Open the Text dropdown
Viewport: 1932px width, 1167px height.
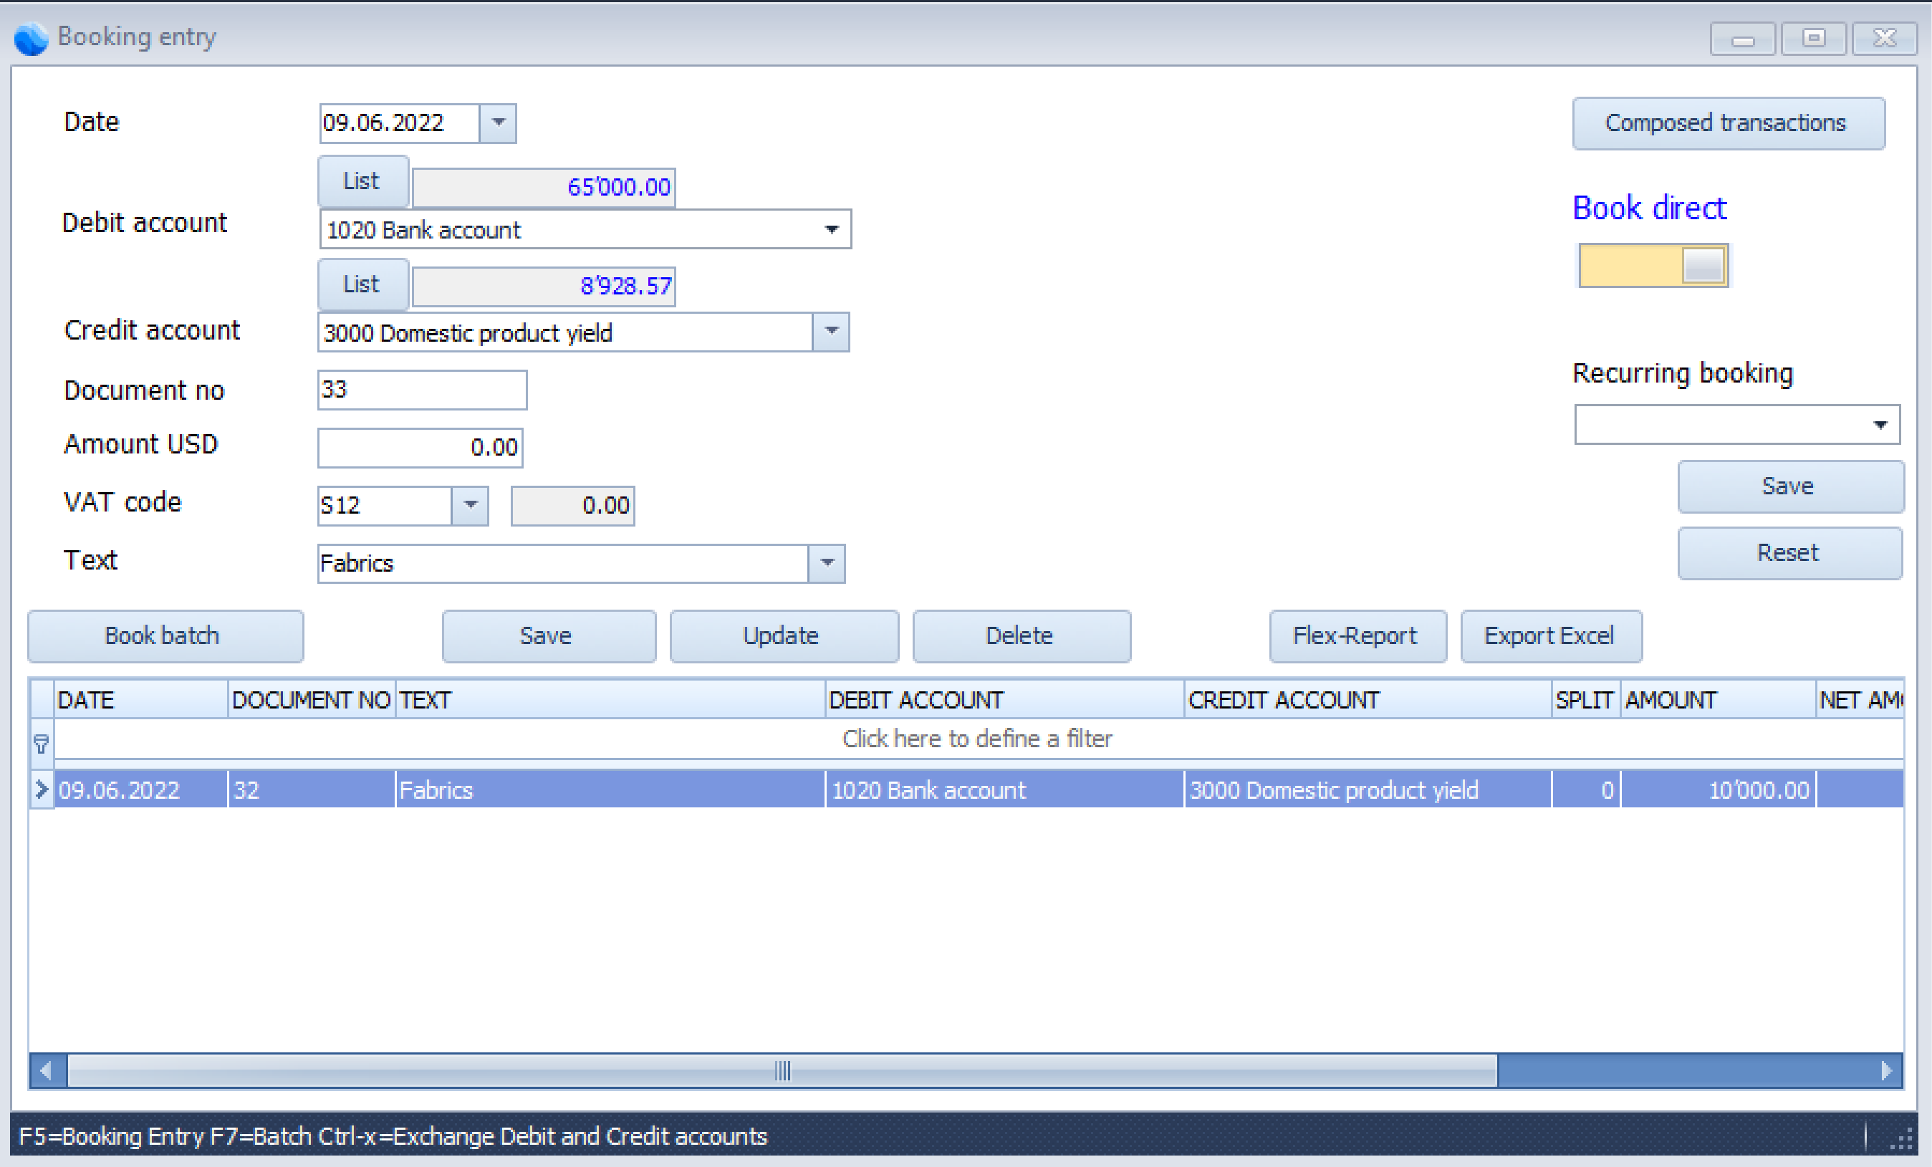coord(827,563)
